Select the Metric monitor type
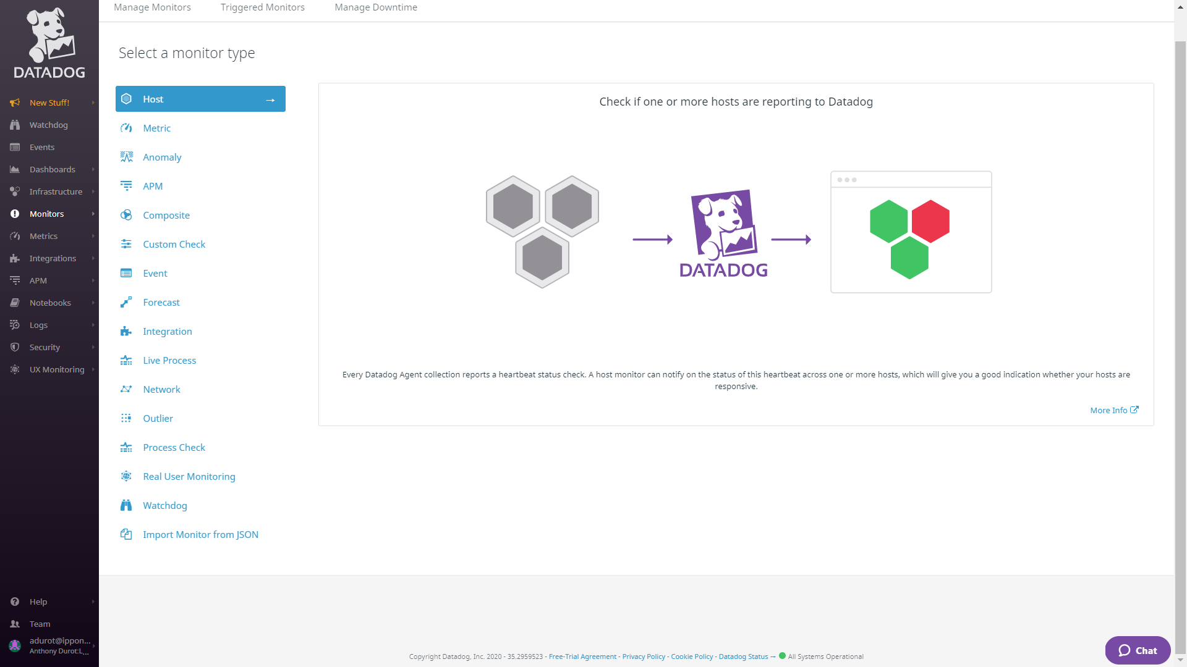The image size is (1187, 667). [x=157, y=128]
